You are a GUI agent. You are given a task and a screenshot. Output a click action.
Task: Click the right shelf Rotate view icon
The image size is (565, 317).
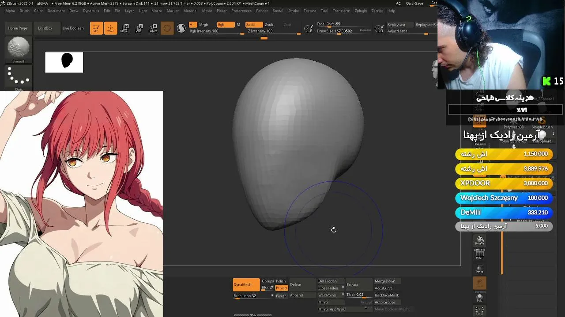point(479,240)
